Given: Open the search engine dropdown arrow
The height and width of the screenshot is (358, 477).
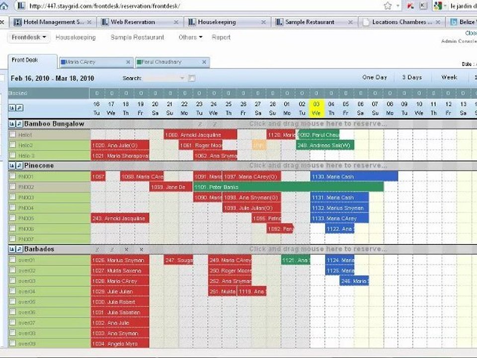Looking at the screenshot, I should (x=445, y=6).
